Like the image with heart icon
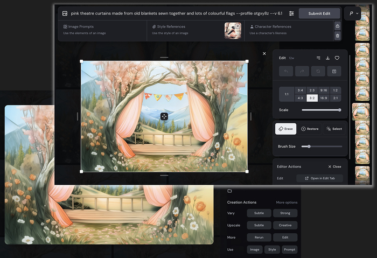Image resolution: width=377 pixels, height=258 pixels. point(337,58)
